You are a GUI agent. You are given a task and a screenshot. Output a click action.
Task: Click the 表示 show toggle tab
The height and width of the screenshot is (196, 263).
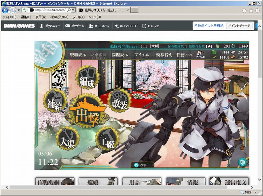142,165
